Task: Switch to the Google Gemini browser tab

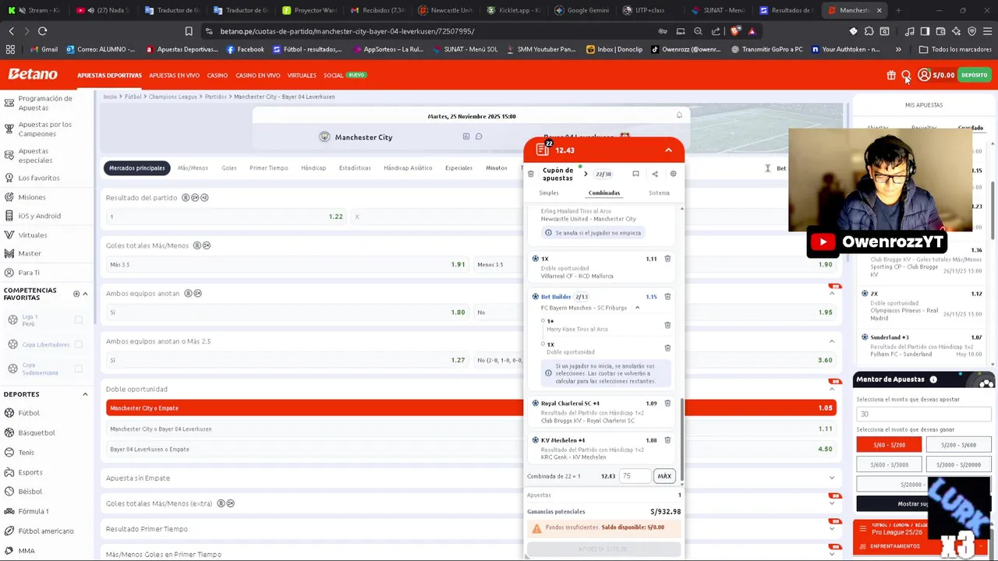Action: (582, 10)
